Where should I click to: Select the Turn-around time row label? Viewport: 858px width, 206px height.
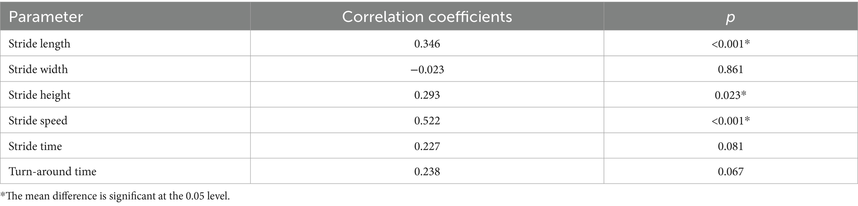click(53, 172)
